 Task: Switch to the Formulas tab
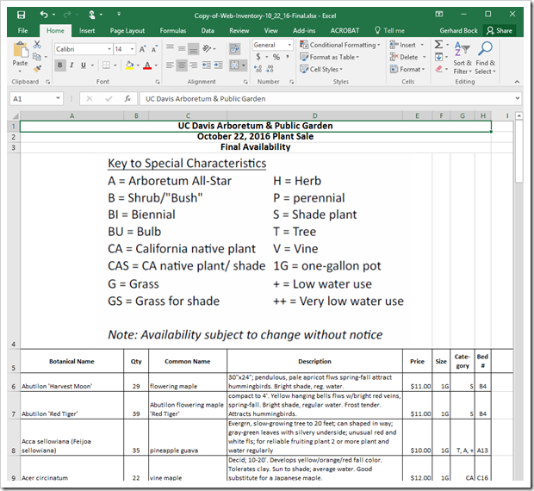pos(172,31)
